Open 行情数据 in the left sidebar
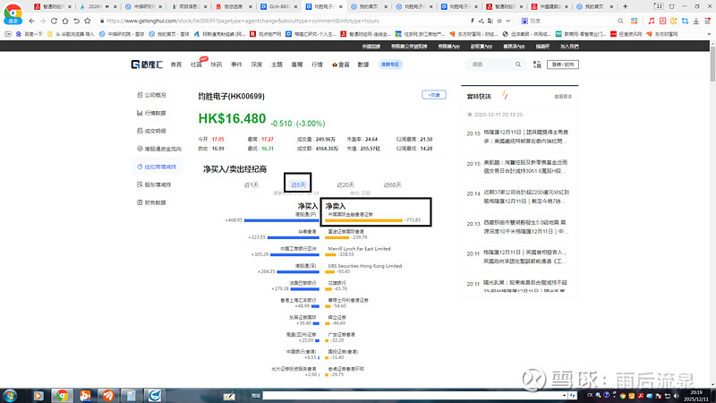 (151, 113)
